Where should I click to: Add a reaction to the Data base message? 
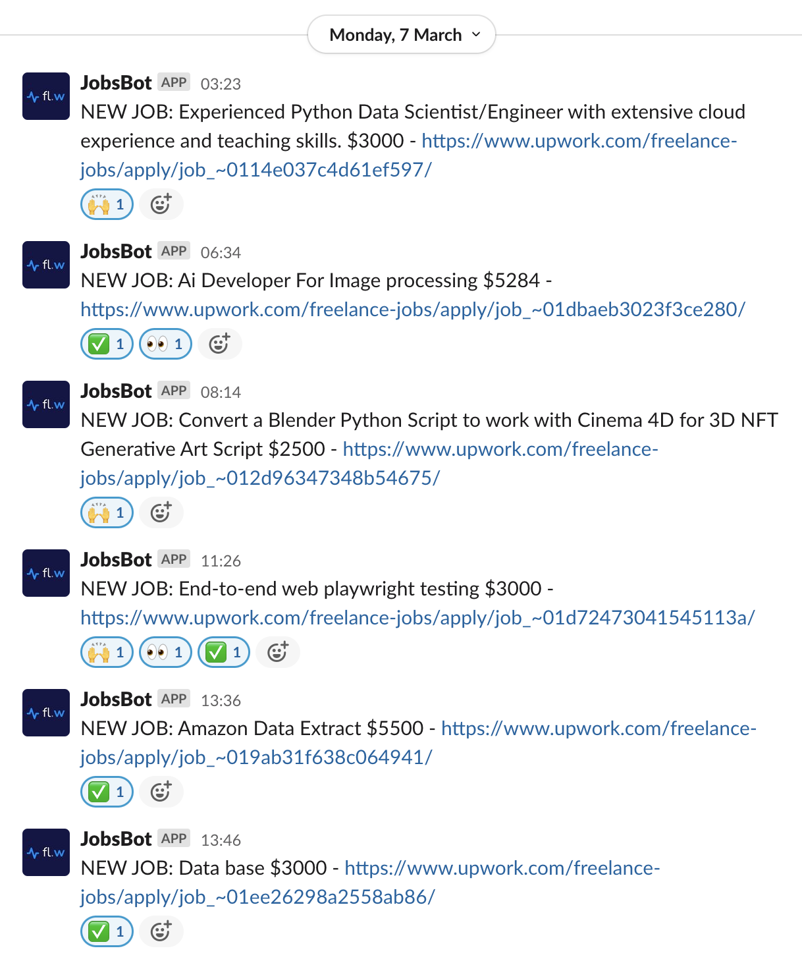pos(161,931)
